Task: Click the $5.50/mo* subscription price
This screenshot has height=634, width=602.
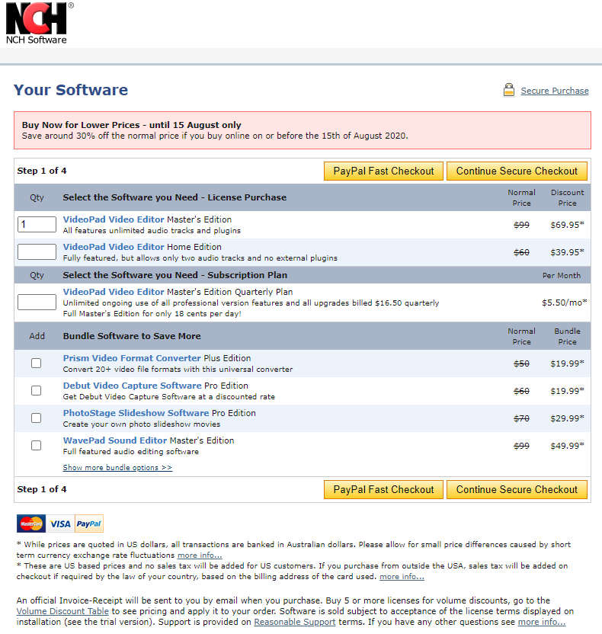Action: 565,303
